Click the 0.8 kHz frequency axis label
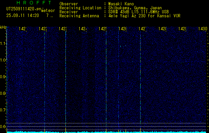The height and width of the screenshot is (133, 209). [3, 93]
